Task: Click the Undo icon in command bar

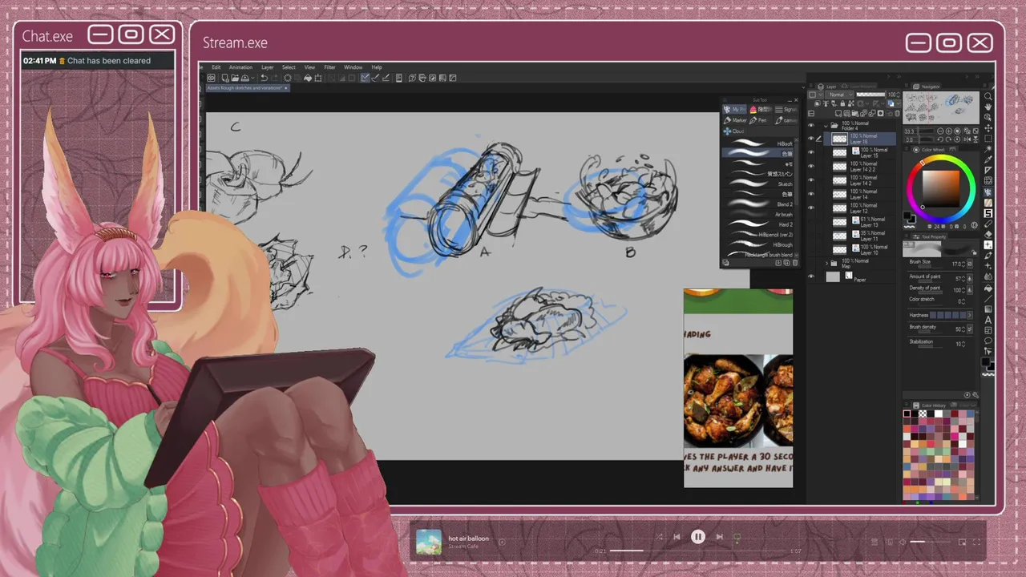Action: coord(265,78)
